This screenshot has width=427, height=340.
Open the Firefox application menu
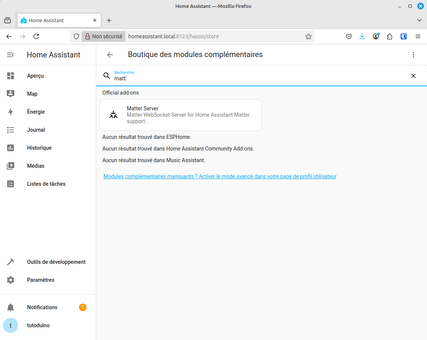tap(418, 36)
